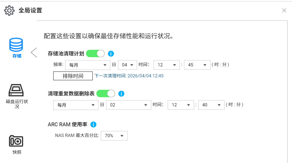The image size is (292, 163).
Task: Open the 存储 storage settings icon
Action: (16, 45)
